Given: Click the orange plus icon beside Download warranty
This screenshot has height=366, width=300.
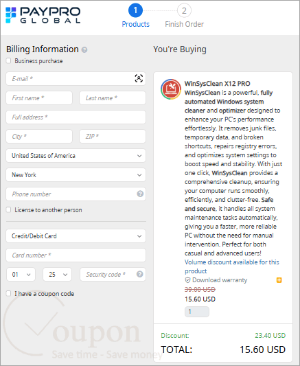Looking at the screenshot, I should [x=279, y=280].
